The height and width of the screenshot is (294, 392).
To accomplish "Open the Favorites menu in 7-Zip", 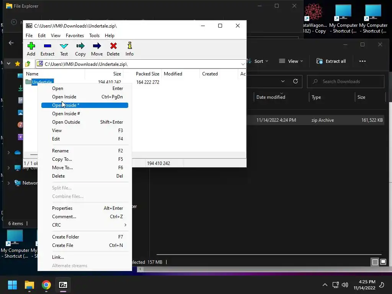I will pyautogui.click(x=75, y=36).
